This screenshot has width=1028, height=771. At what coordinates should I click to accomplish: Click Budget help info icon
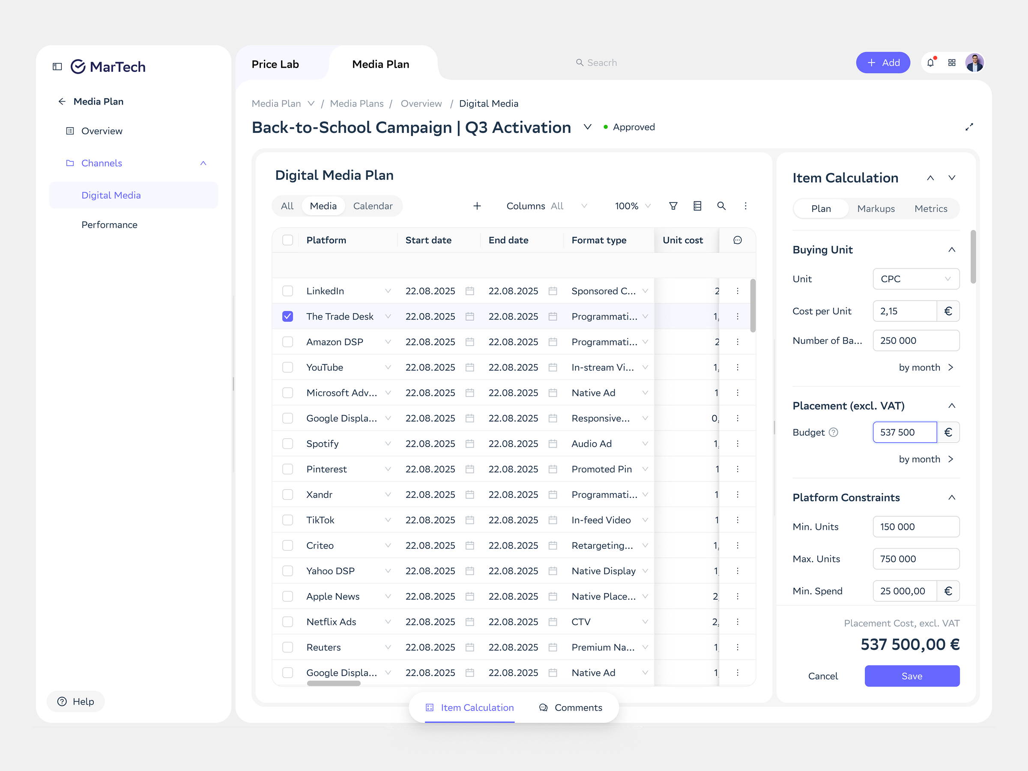[833, 433]
